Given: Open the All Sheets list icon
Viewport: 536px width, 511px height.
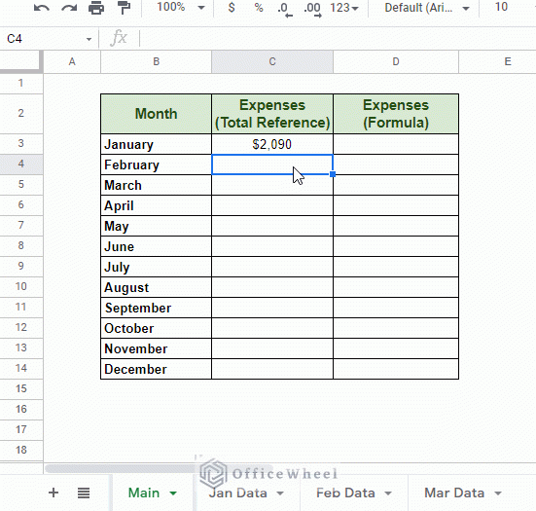Looking at the screenshot, I should click(x=84, y=493).
